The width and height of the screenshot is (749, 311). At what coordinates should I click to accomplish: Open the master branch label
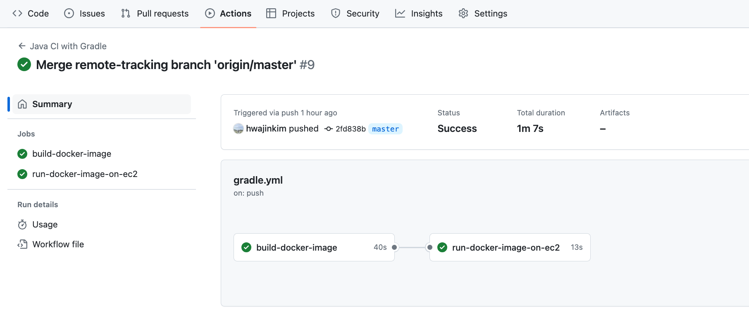[x=385, y=129]
